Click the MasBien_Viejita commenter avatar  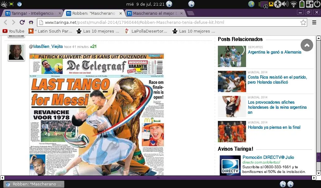coord(16,52)
